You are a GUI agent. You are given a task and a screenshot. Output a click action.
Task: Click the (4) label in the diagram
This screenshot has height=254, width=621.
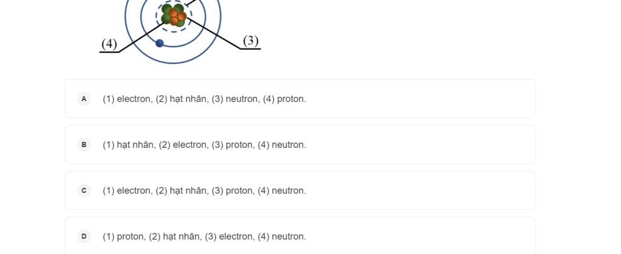[109, 44]
